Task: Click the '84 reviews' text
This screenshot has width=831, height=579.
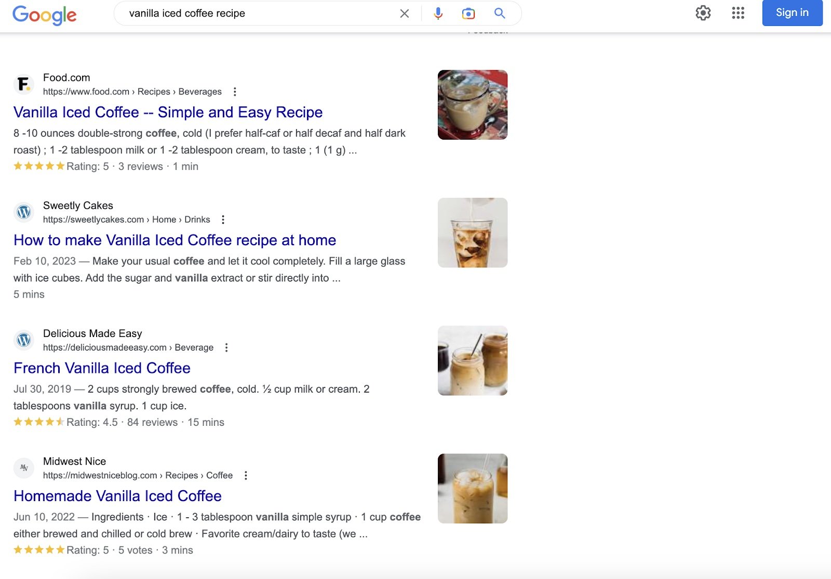Action: (x=152, y=422)
